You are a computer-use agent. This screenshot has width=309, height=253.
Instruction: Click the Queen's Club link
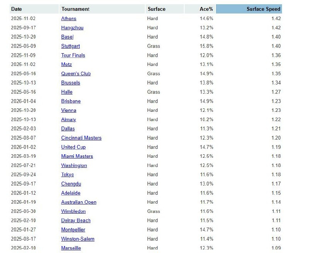[x=76, y=74]
